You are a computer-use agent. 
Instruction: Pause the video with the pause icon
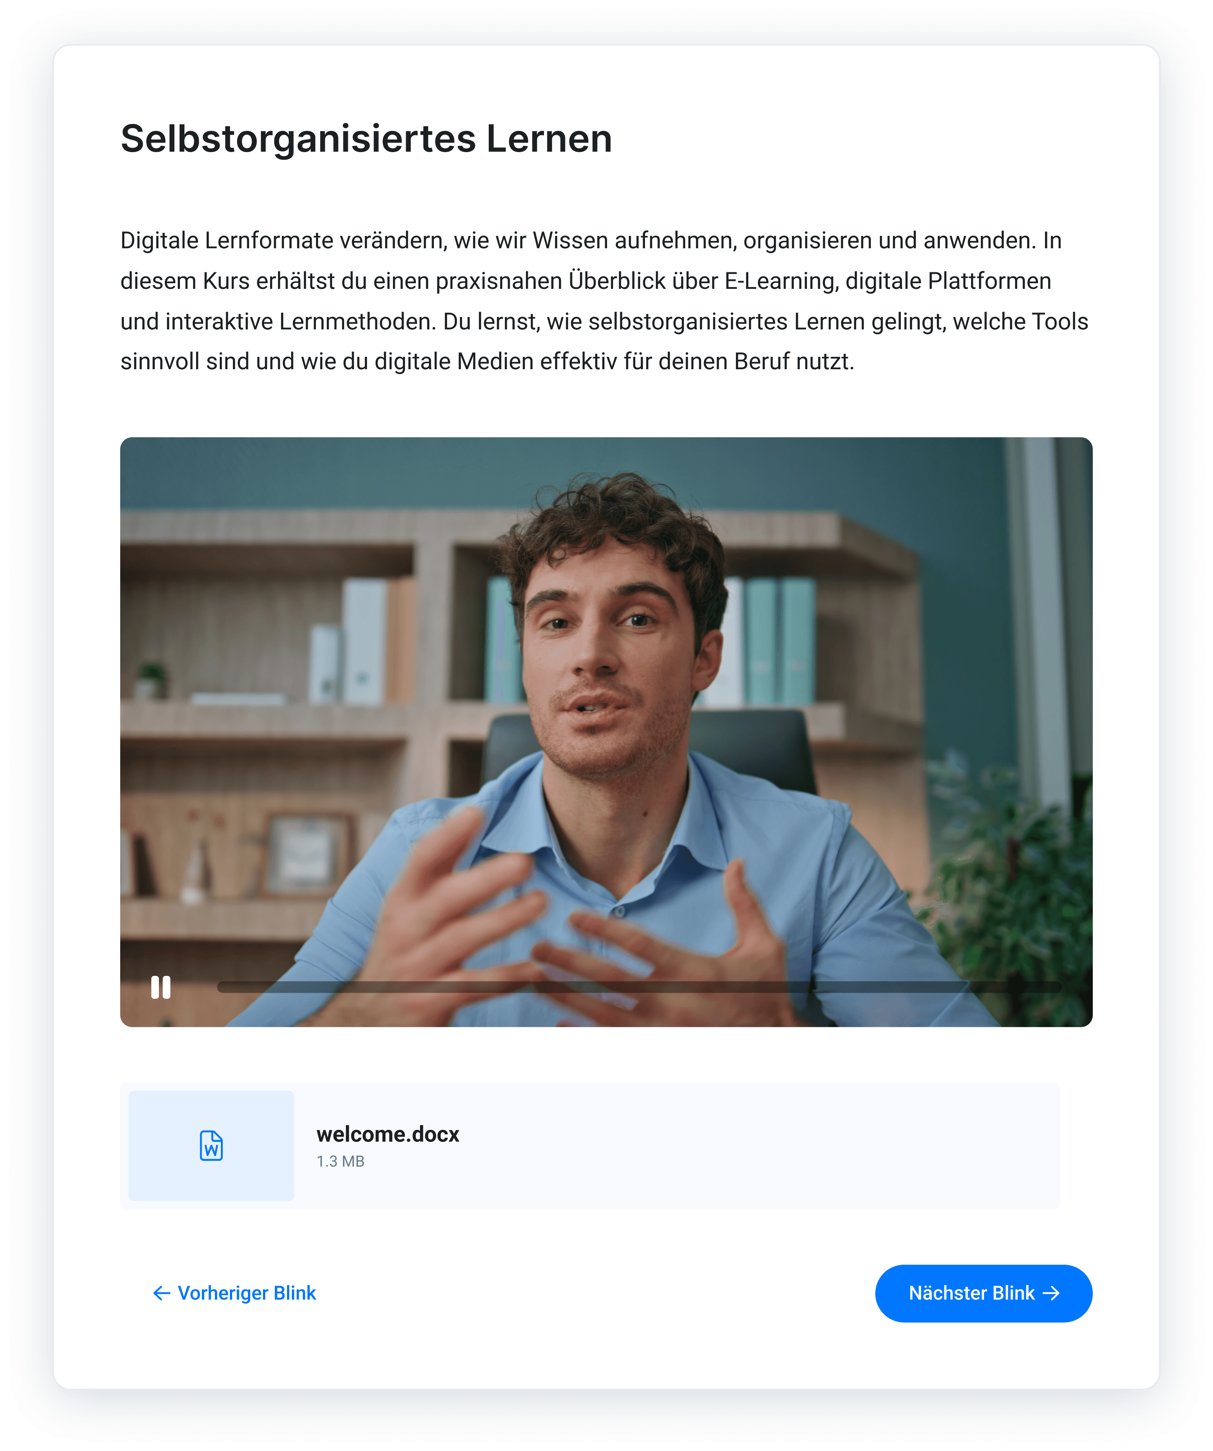click(x=160, y=987)
